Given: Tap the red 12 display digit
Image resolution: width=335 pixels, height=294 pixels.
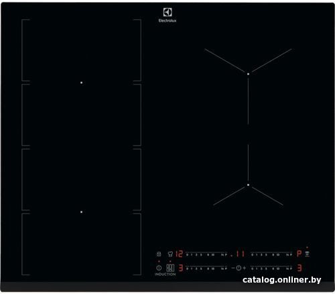Looking at the screenshot, I should pos(179,254).
